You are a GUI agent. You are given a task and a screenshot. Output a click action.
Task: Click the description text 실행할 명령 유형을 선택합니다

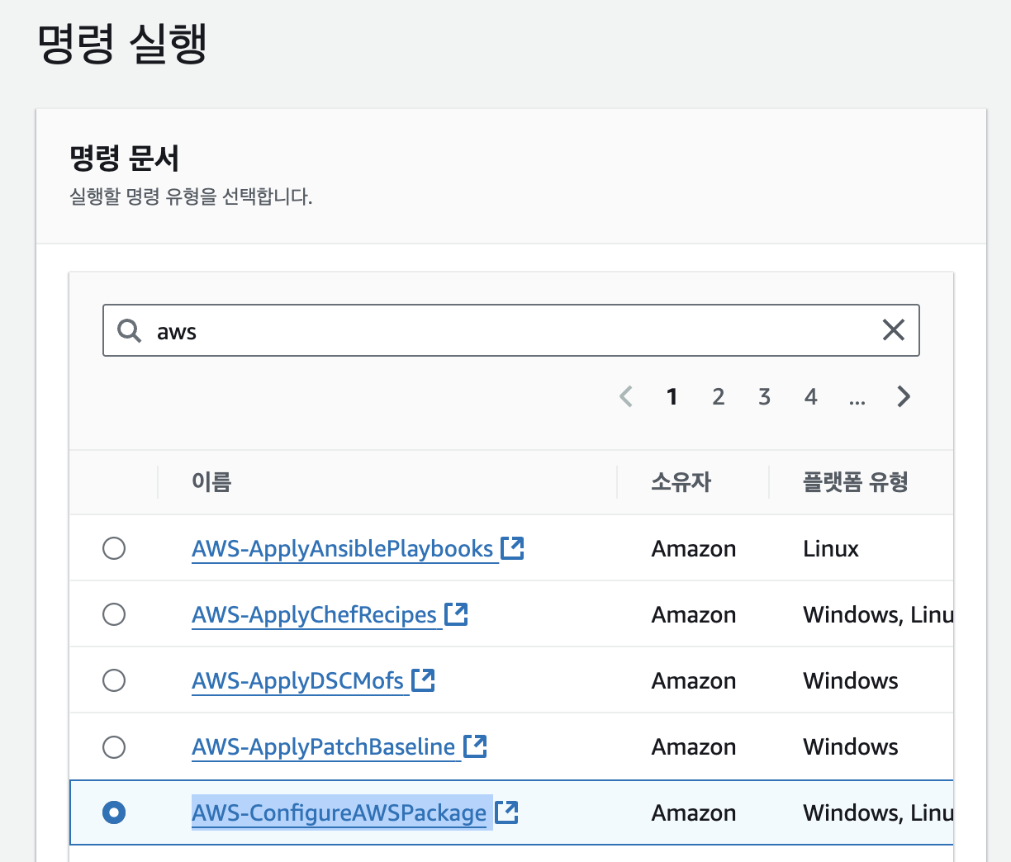coord(191,197)
